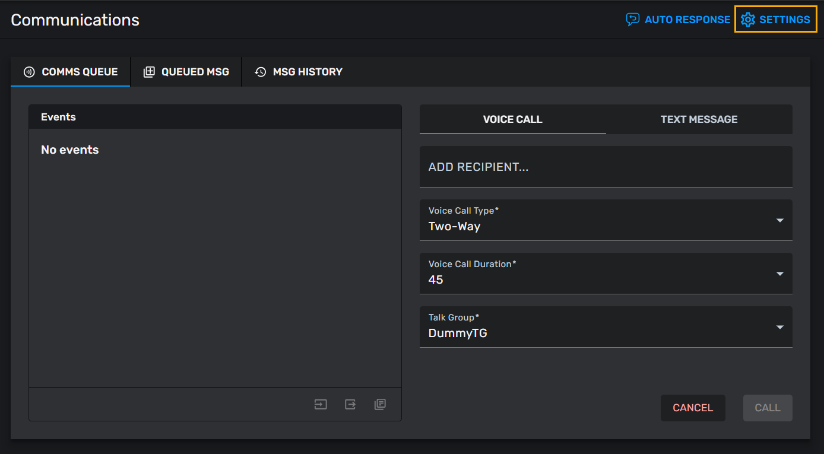Go to the Msg History tab label
Viewport: 824px width, 454px height.
point(308,72)
